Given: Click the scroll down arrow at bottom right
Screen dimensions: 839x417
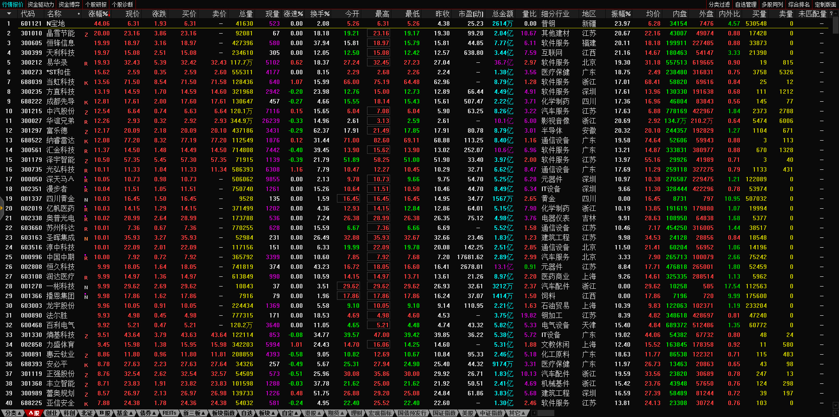Looking at the screenshot, I should tap(835, 405).
